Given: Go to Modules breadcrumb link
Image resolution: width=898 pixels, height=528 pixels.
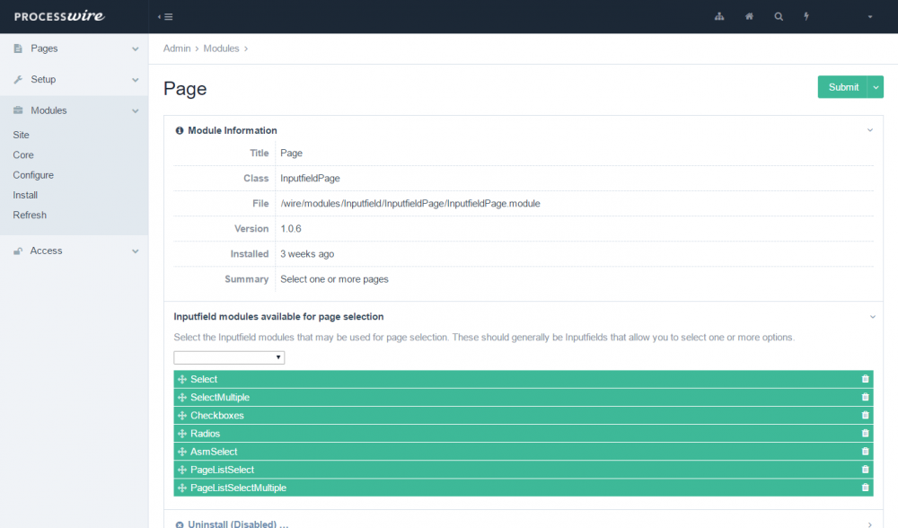Looking at the screenshot, I should (221, 48).
